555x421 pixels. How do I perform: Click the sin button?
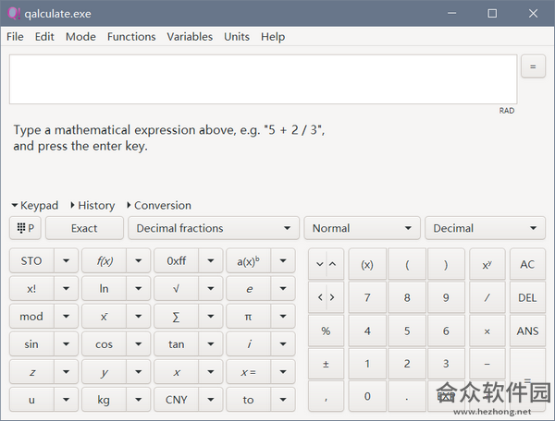(x=31, y=344)
